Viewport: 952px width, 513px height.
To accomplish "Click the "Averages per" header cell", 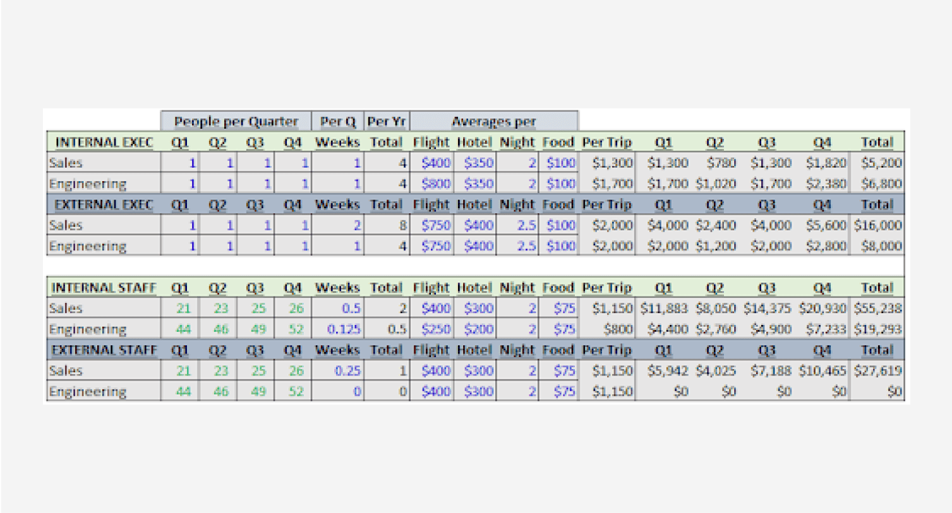I will (493, 121).
